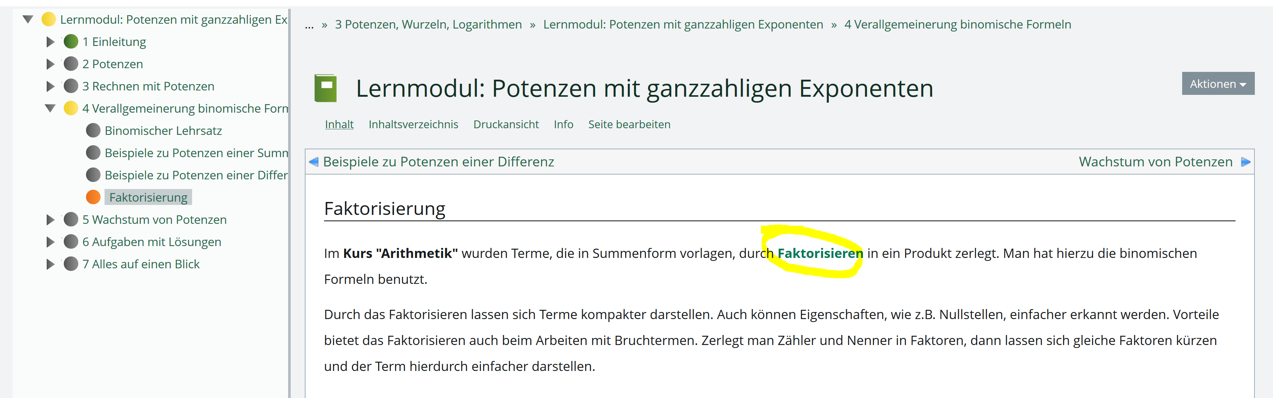Open the Aktionen dropdown
The width and height of the screenshot is (1273, 398).
(1217, 84)
